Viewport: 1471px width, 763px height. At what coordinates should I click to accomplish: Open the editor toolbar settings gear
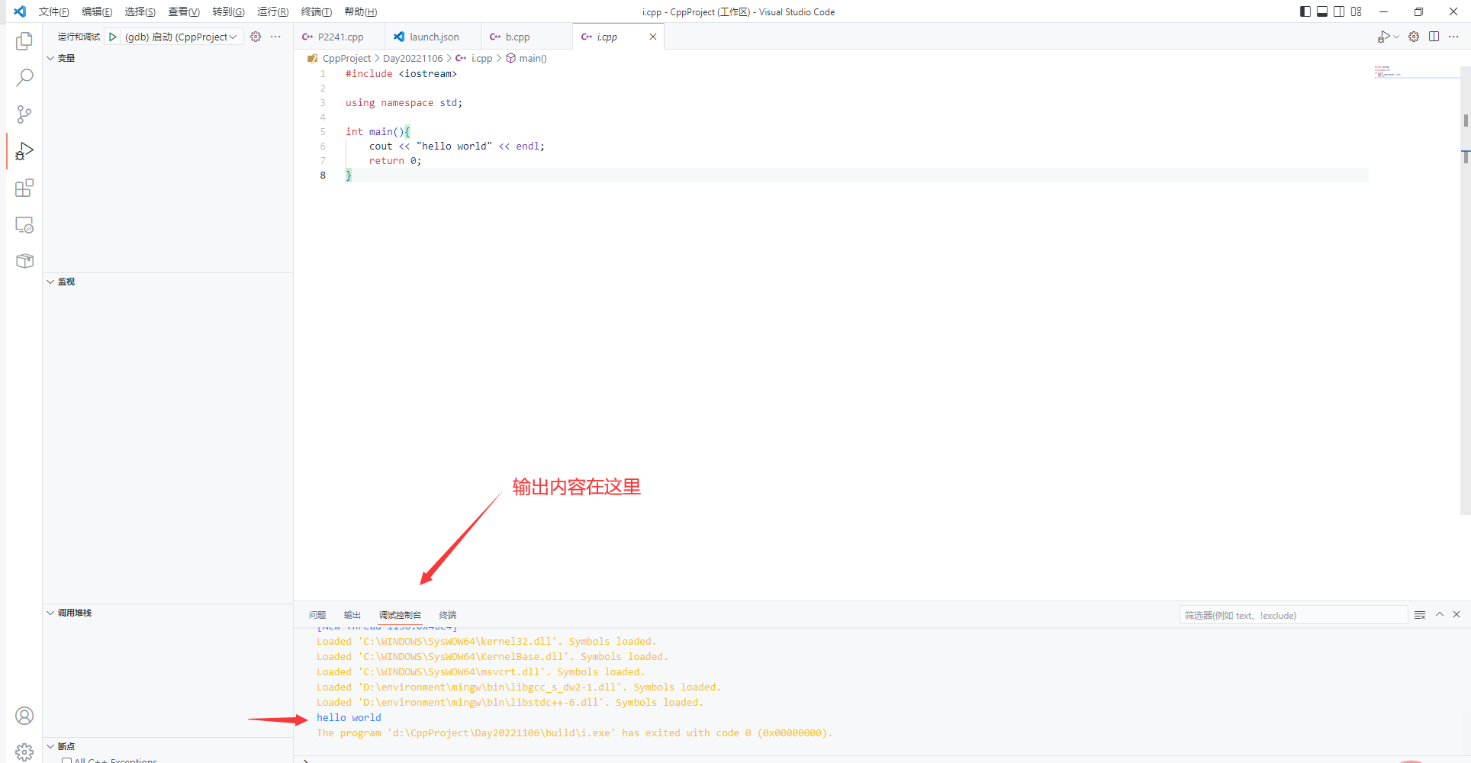pyautogui.click(x=1414, y=37)
